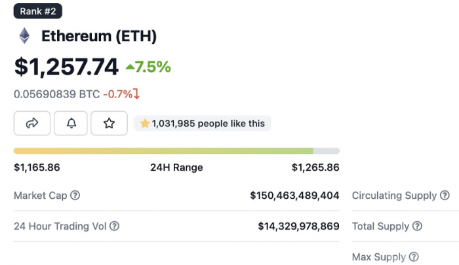Image resolution: width=459 pixels, height=265 pixels.
Task: Click the Ethereum (ETH) heading
Action: coord(99,36)
